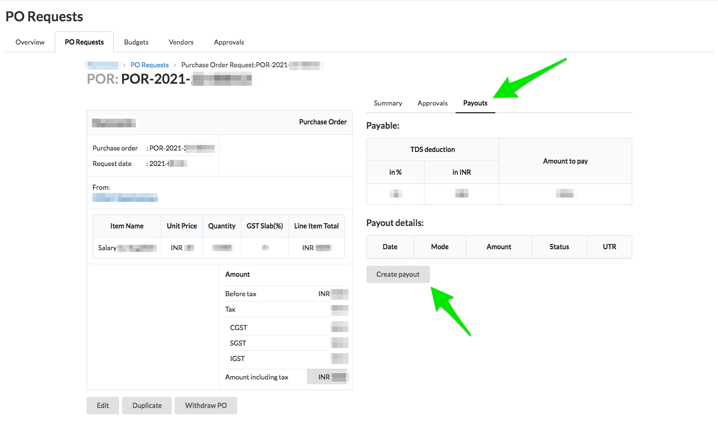The image size is (718, 439).
Task: Open the Approvals tab in top navigation
Action: (x=229, y=42)
